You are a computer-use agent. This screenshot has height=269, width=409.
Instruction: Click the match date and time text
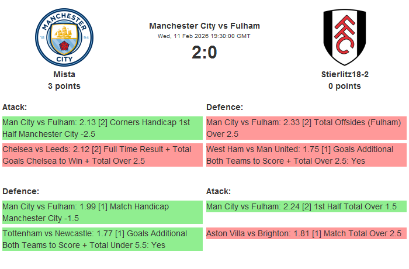coord(204,36)
